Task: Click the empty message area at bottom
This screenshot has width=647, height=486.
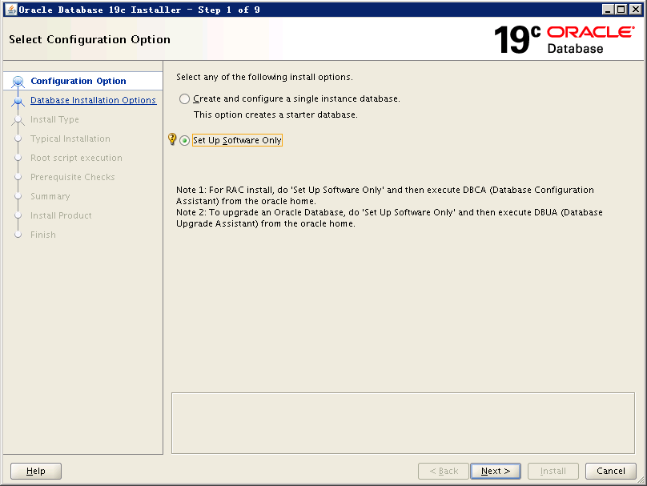Action: [403, 423]
